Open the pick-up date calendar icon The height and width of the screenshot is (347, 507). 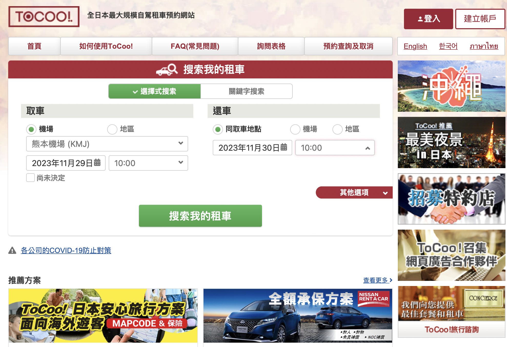pyautogui.click(x=97, y=162)
